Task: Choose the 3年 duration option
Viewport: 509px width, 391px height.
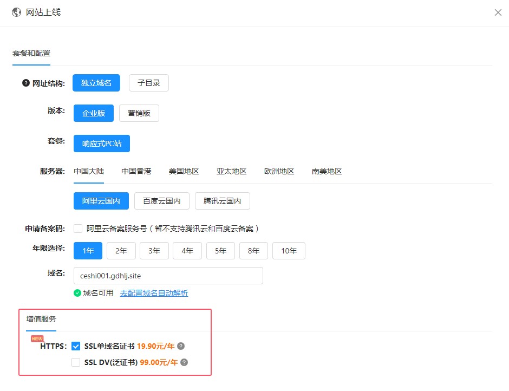Action: pyautogui.click(x=154, y=251)
